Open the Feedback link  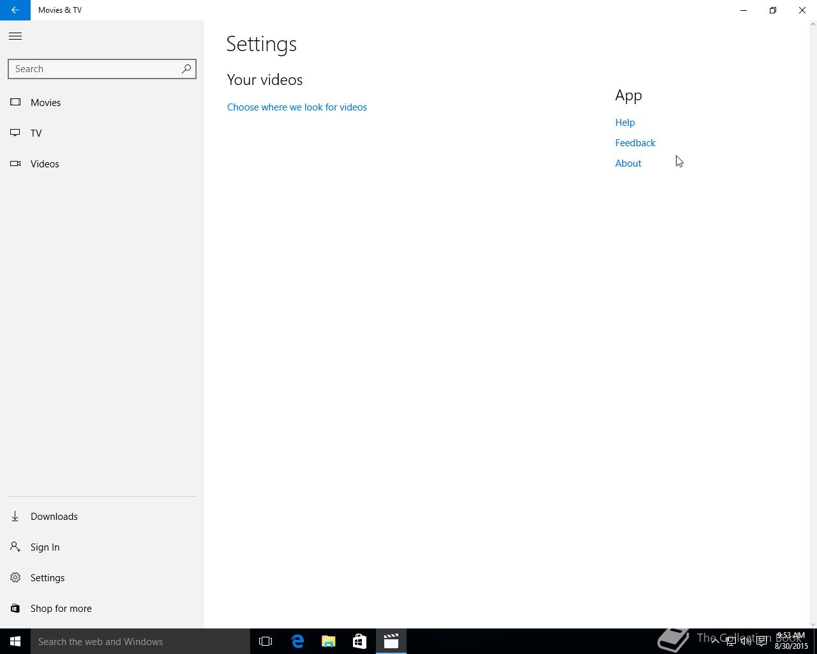(x=635, y=143)
